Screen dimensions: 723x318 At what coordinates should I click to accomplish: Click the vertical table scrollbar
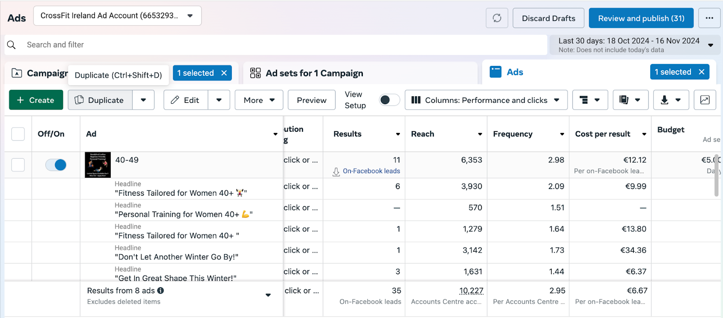click(x=716, y=175)
